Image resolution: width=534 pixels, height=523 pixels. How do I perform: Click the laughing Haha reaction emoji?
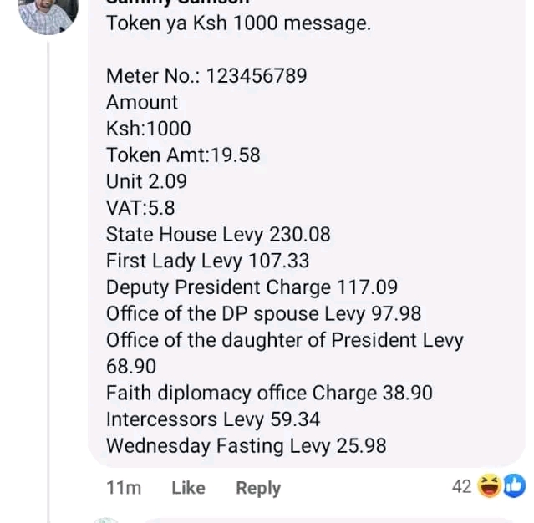coord(490,486)
